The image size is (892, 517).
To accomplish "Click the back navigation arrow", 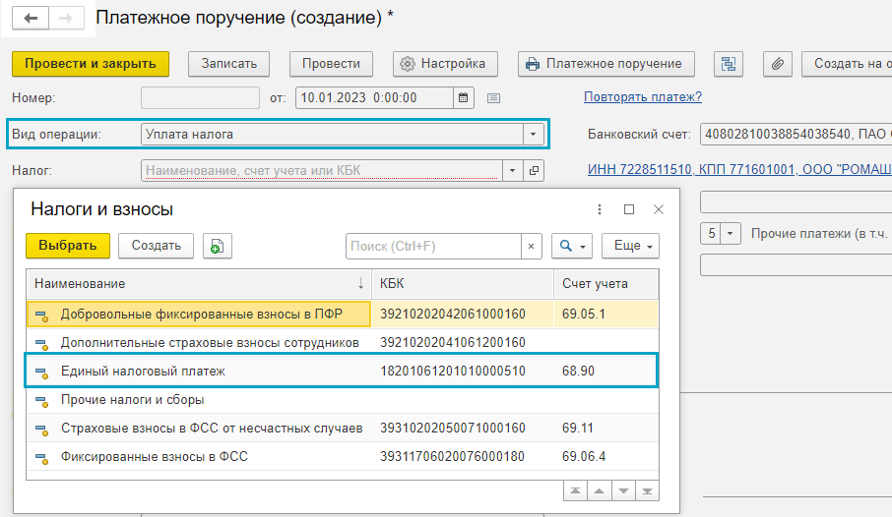I will click(x=32, y=18).
